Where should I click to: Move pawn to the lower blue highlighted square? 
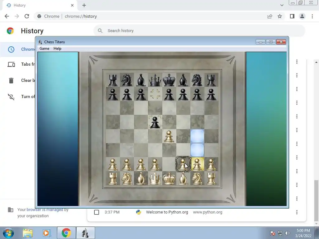point(197,150)
